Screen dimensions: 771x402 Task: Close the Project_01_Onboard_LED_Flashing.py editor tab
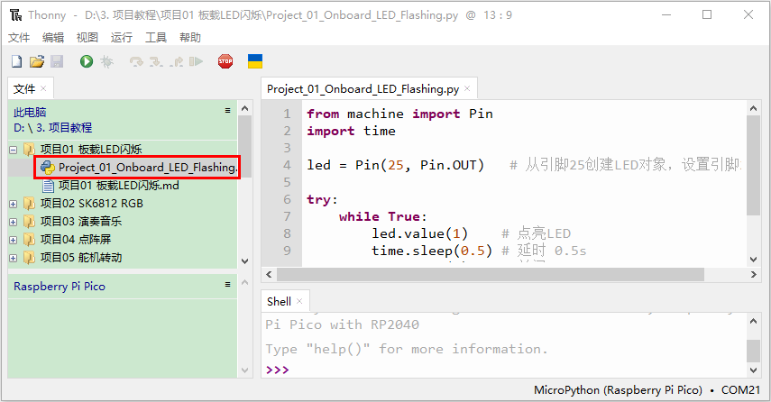pyautogui.click(x=467, y=88)
